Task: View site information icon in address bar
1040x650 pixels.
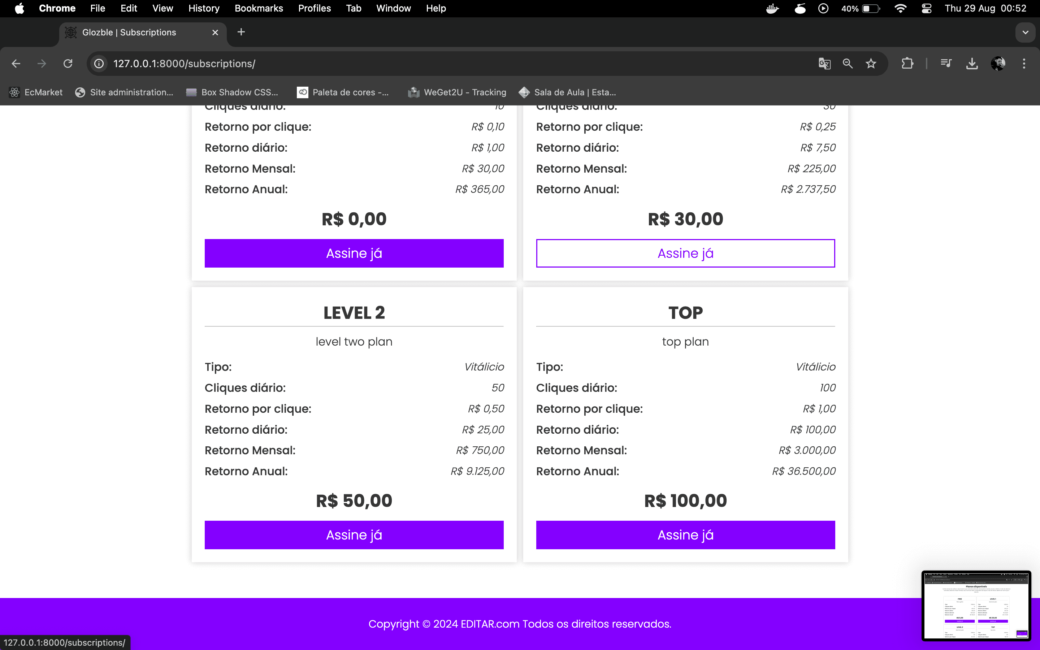Action: coord(99,64)
